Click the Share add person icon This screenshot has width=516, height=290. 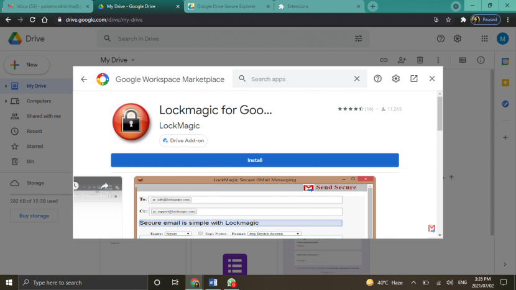click(x=402, y=60)
